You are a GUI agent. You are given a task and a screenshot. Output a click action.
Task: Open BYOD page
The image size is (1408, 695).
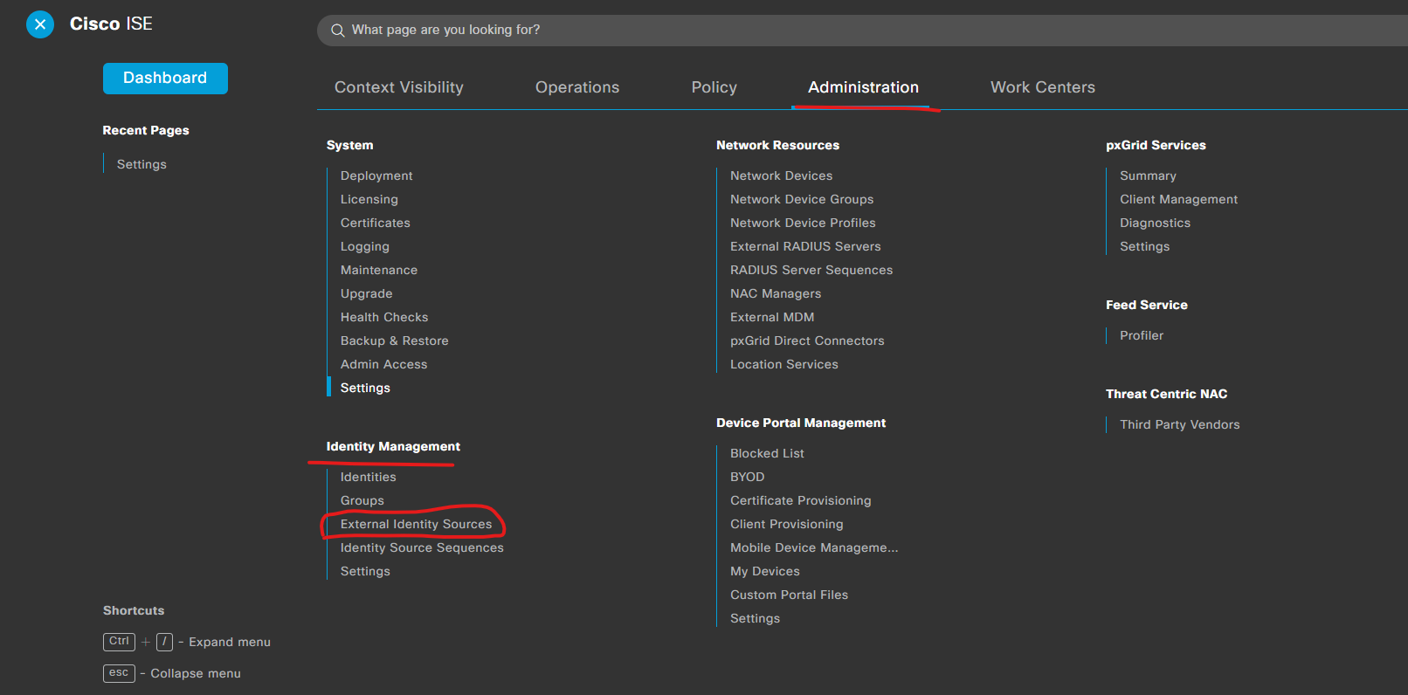pos(748,477)
